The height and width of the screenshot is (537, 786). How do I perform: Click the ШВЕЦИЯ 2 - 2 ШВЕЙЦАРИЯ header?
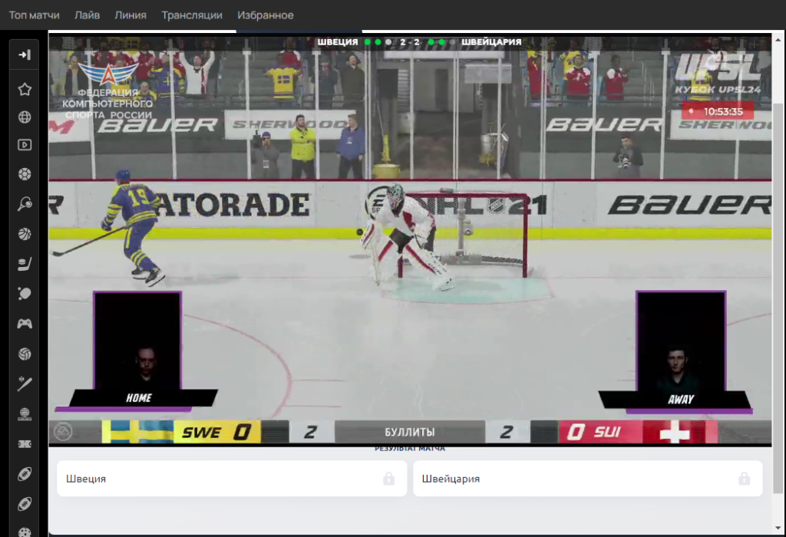coord(419,42)
